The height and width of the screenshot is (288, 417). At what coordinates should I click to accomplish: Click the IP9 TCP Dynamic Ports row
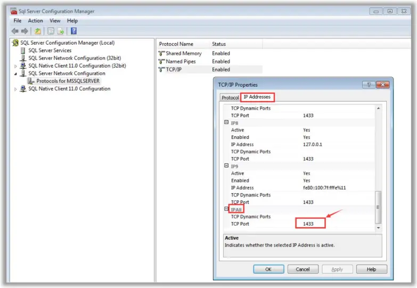(x=299, y=195)
